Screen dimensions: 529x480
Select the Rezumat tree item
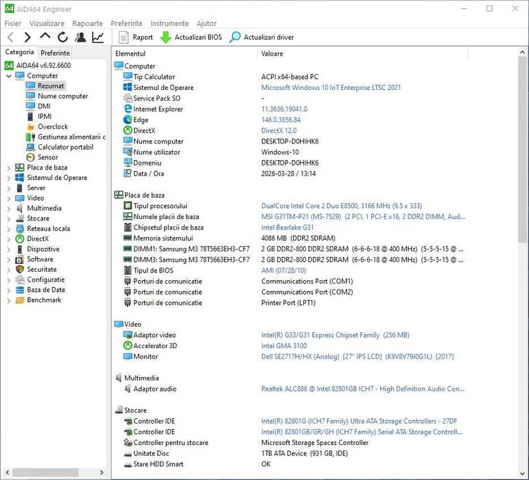coord(51,86)
